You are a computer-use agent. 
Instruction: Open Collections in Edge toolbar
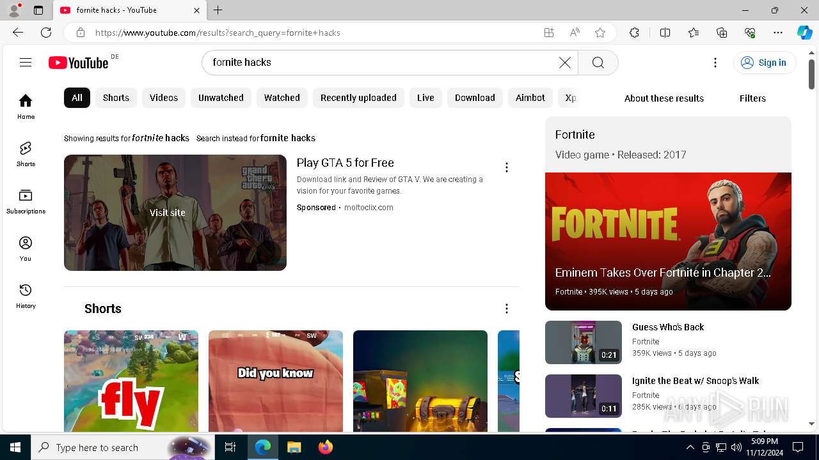point(722,33)
